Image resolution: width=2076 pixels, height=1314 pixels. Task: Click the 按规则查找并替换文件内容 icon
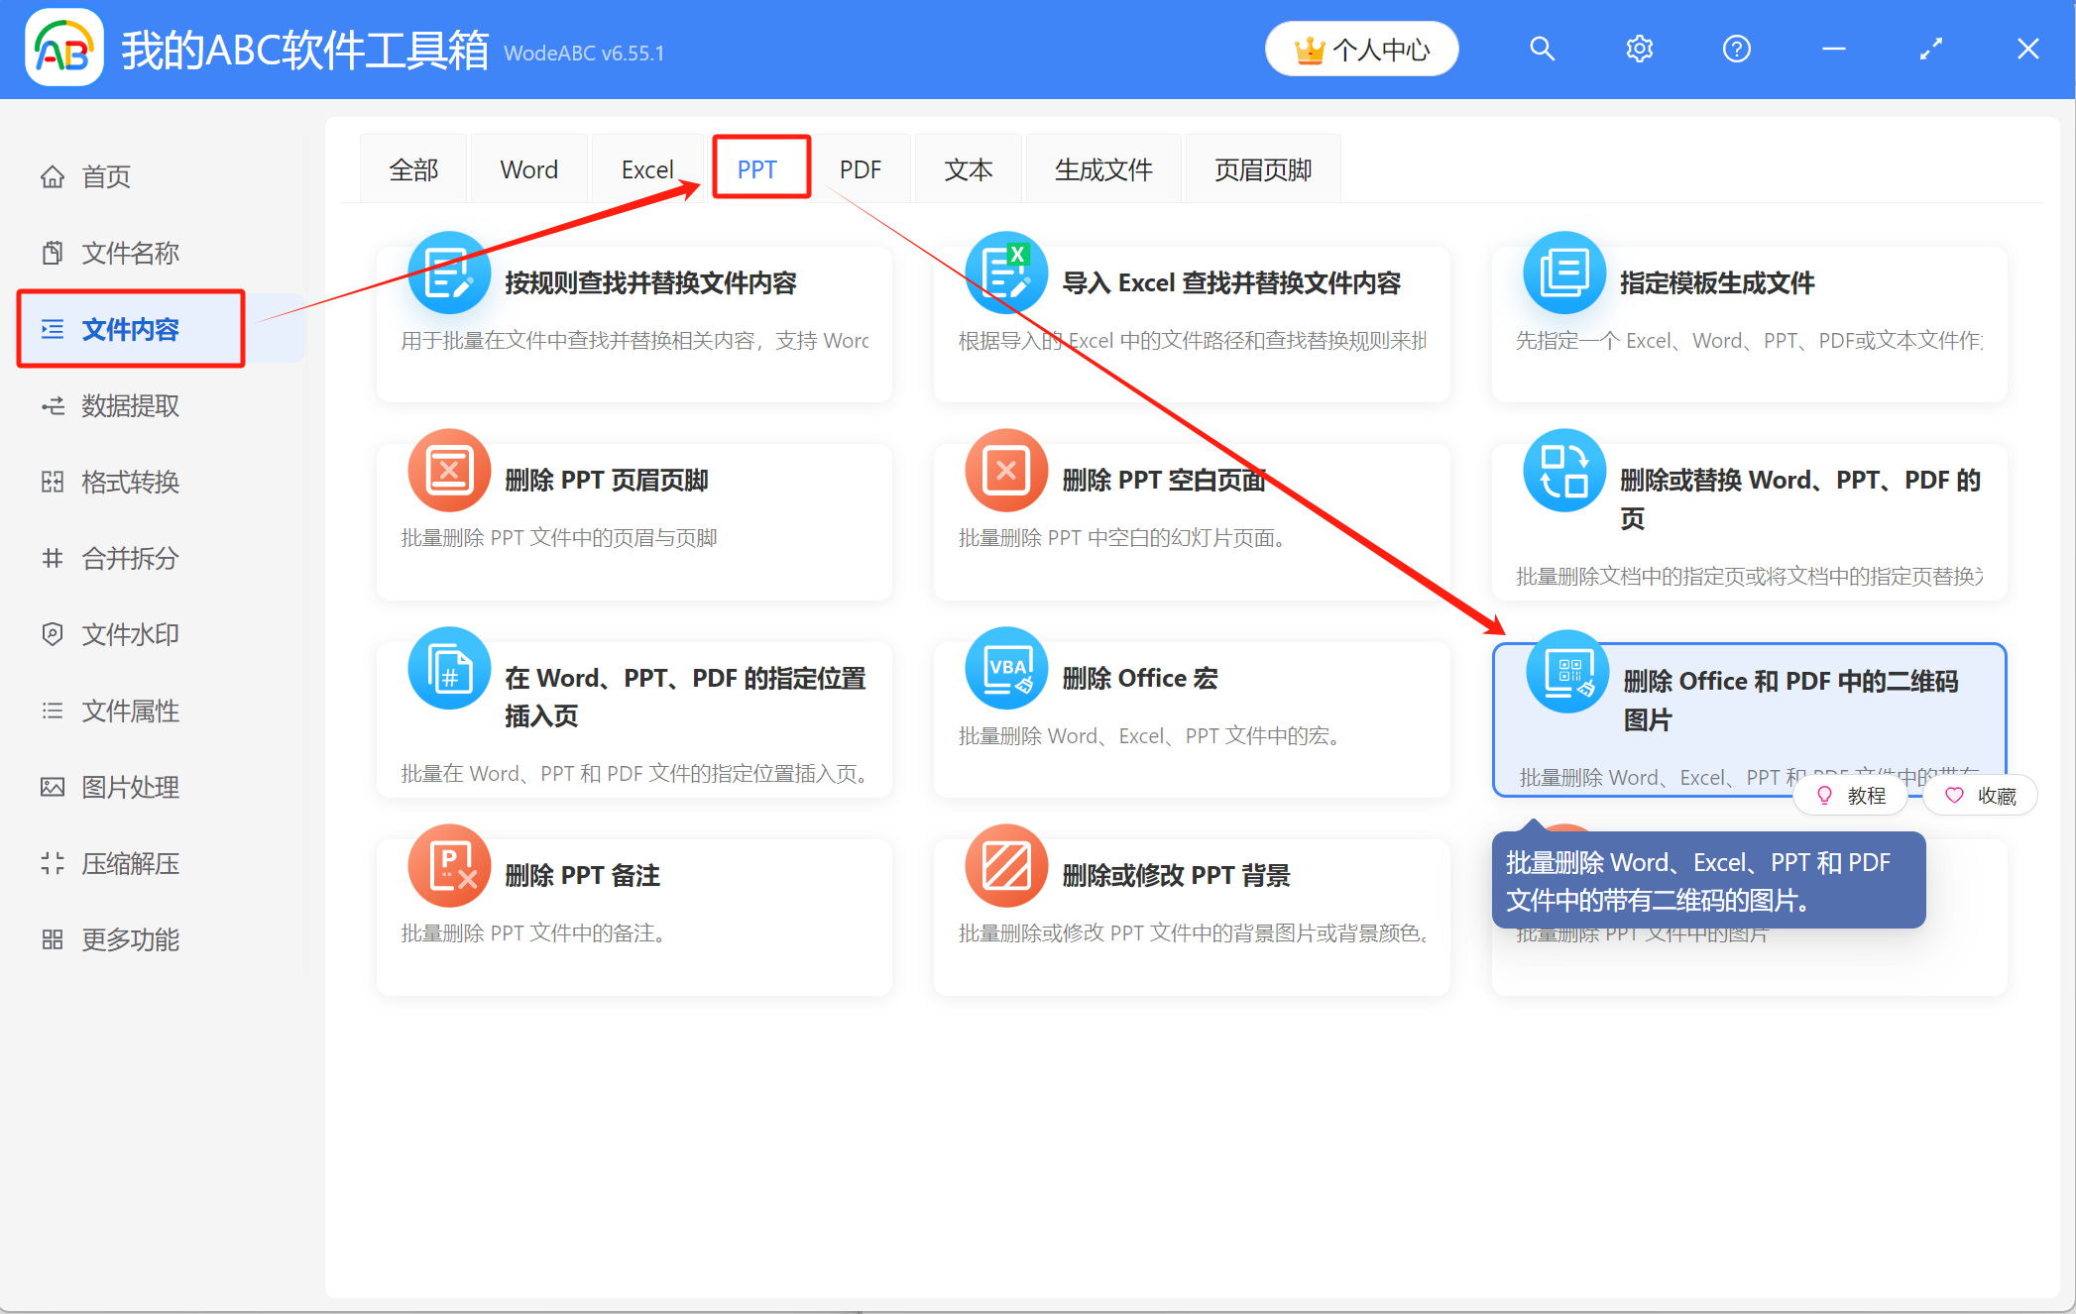(448, 273)
